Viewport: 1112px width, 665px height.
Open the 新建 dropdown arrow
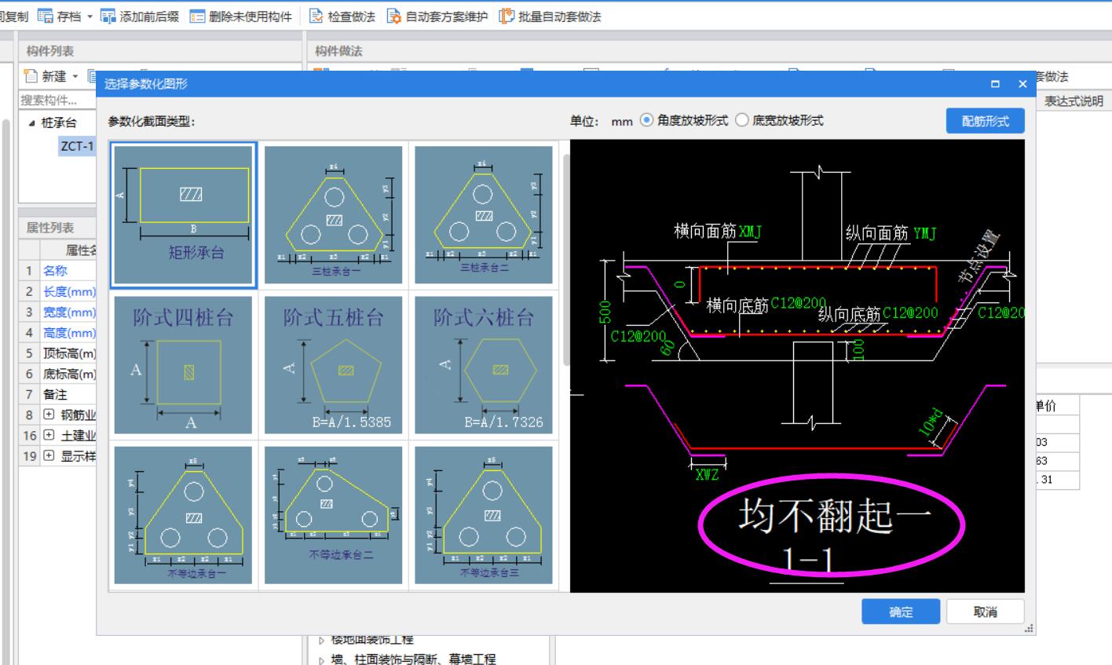coord(75,77)
